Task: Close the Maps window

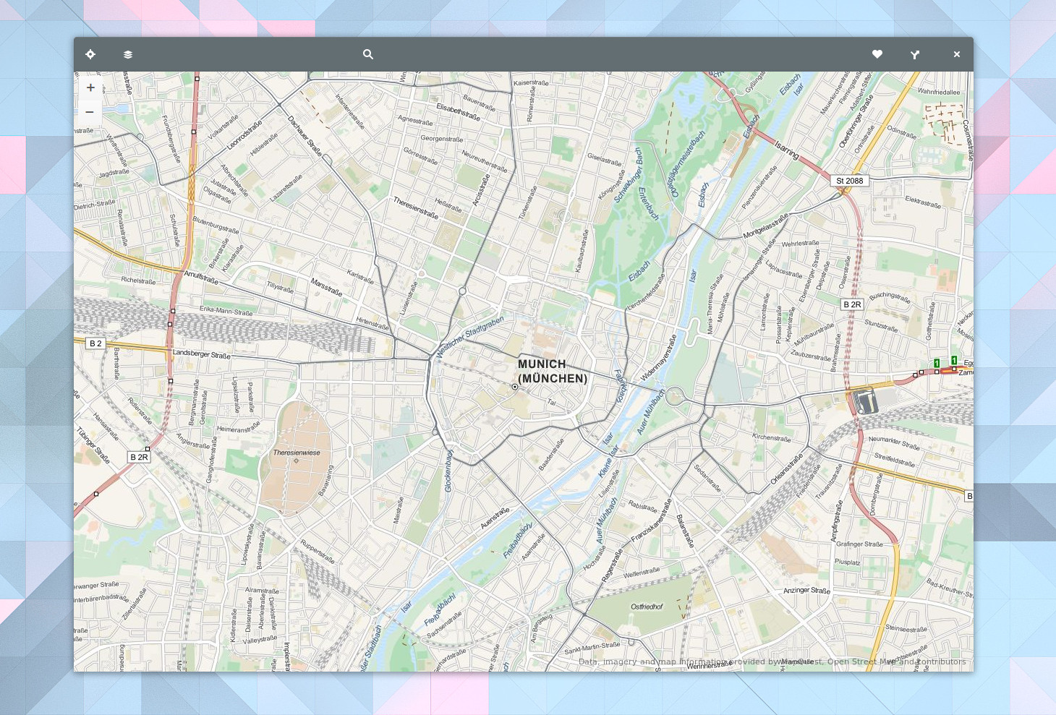Action: (957, 54)
